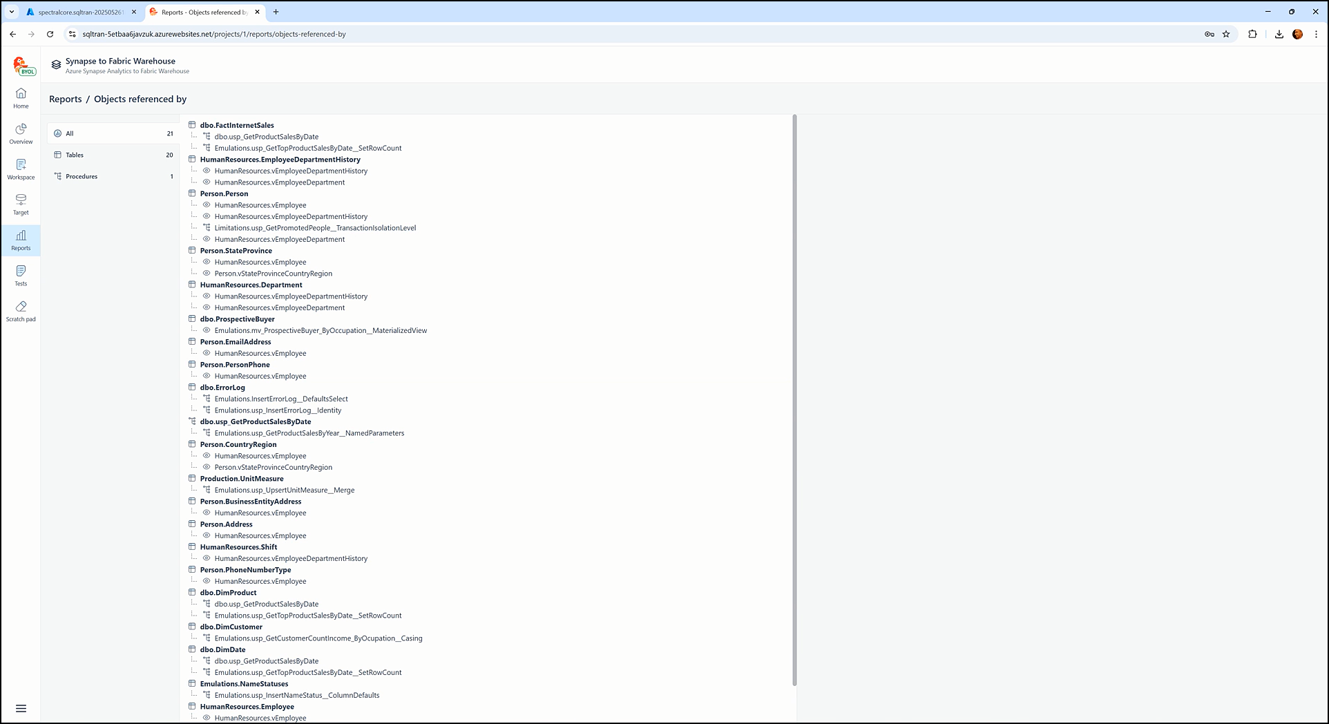Click the report list vertical scrollbar
The height and width of the screenshot is (724, 1329).
(794, 399)
